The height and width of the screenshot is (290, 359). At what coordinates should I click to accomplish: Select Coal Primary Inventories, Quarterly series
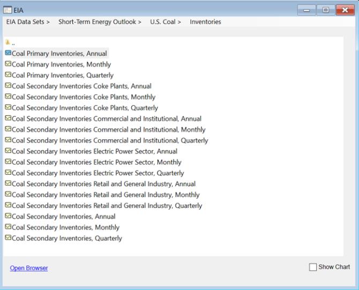[x=63, y=75]
